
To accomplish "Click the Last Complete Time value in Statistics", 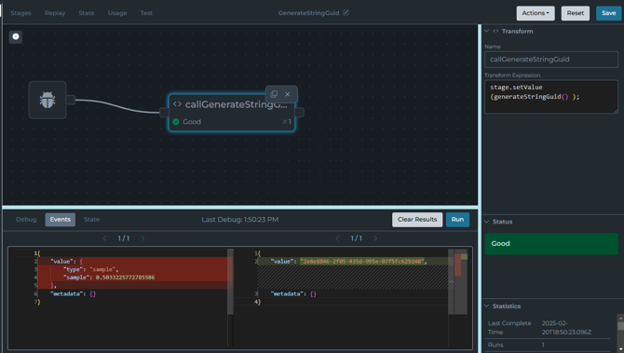I will tap(566, 328).
